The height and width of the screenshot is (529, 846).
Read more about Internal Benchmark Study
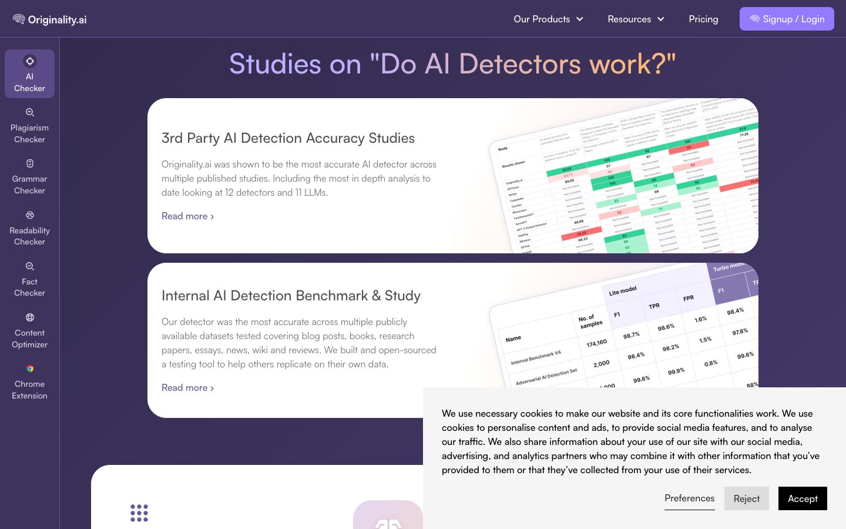pos(187,388)
